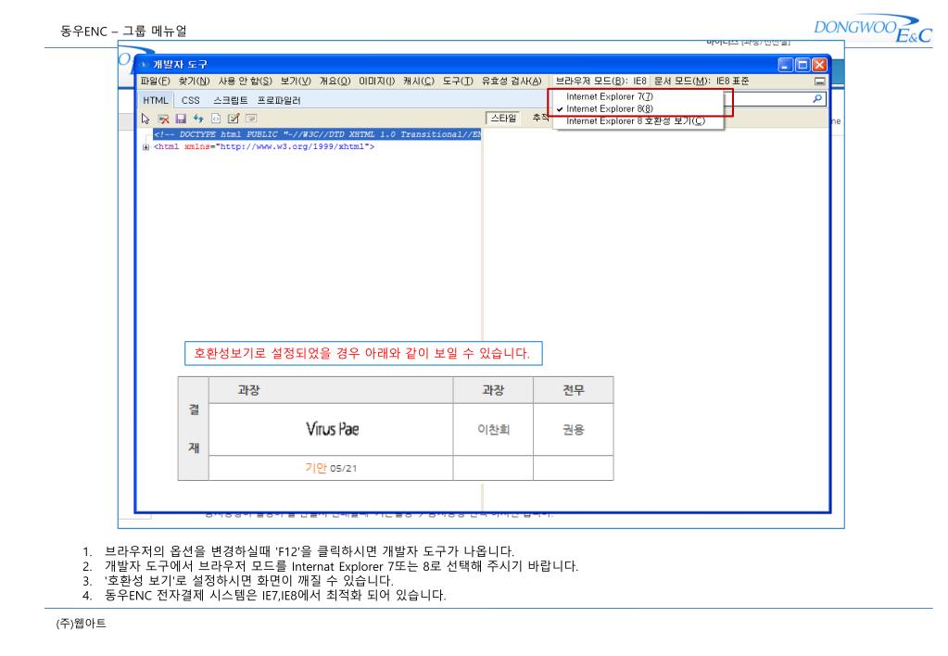Click the element source view icon

[216, 119]
